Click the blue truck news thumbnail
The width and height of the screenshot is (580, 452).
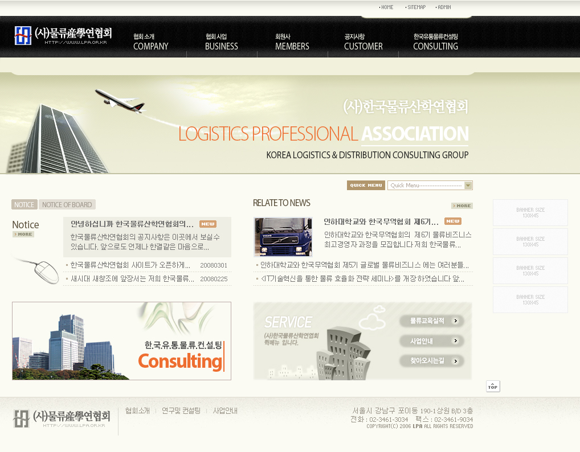click(x=283, y=237)
